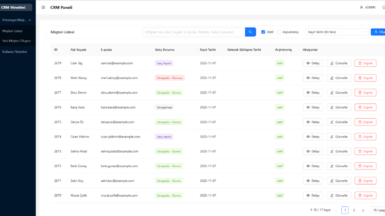Open Detay for Selma Polat

[313, 152]
